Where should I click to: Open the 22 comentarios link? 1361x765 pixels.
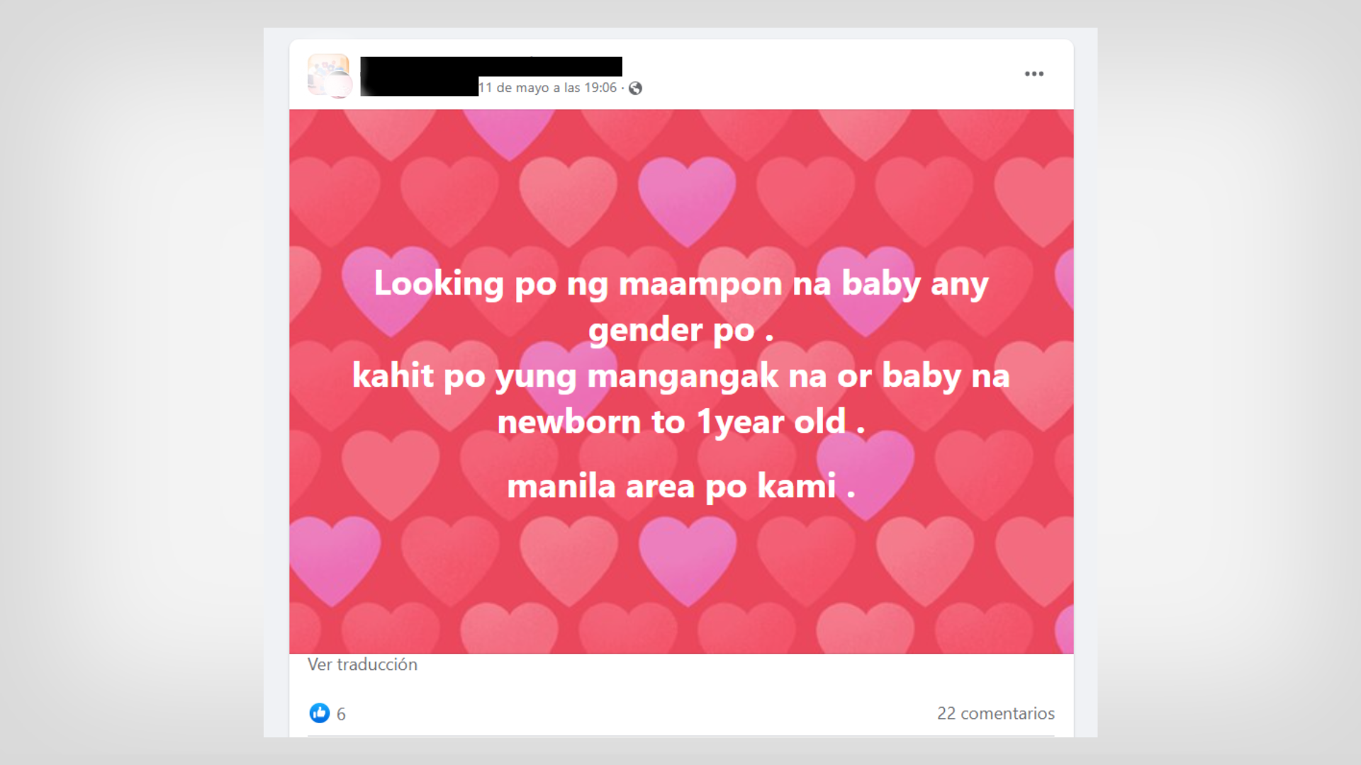[995, 713]
